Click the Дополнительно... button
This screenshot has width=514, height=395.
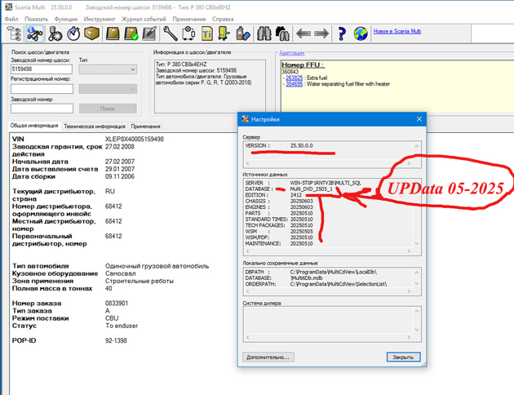(268, 357)
